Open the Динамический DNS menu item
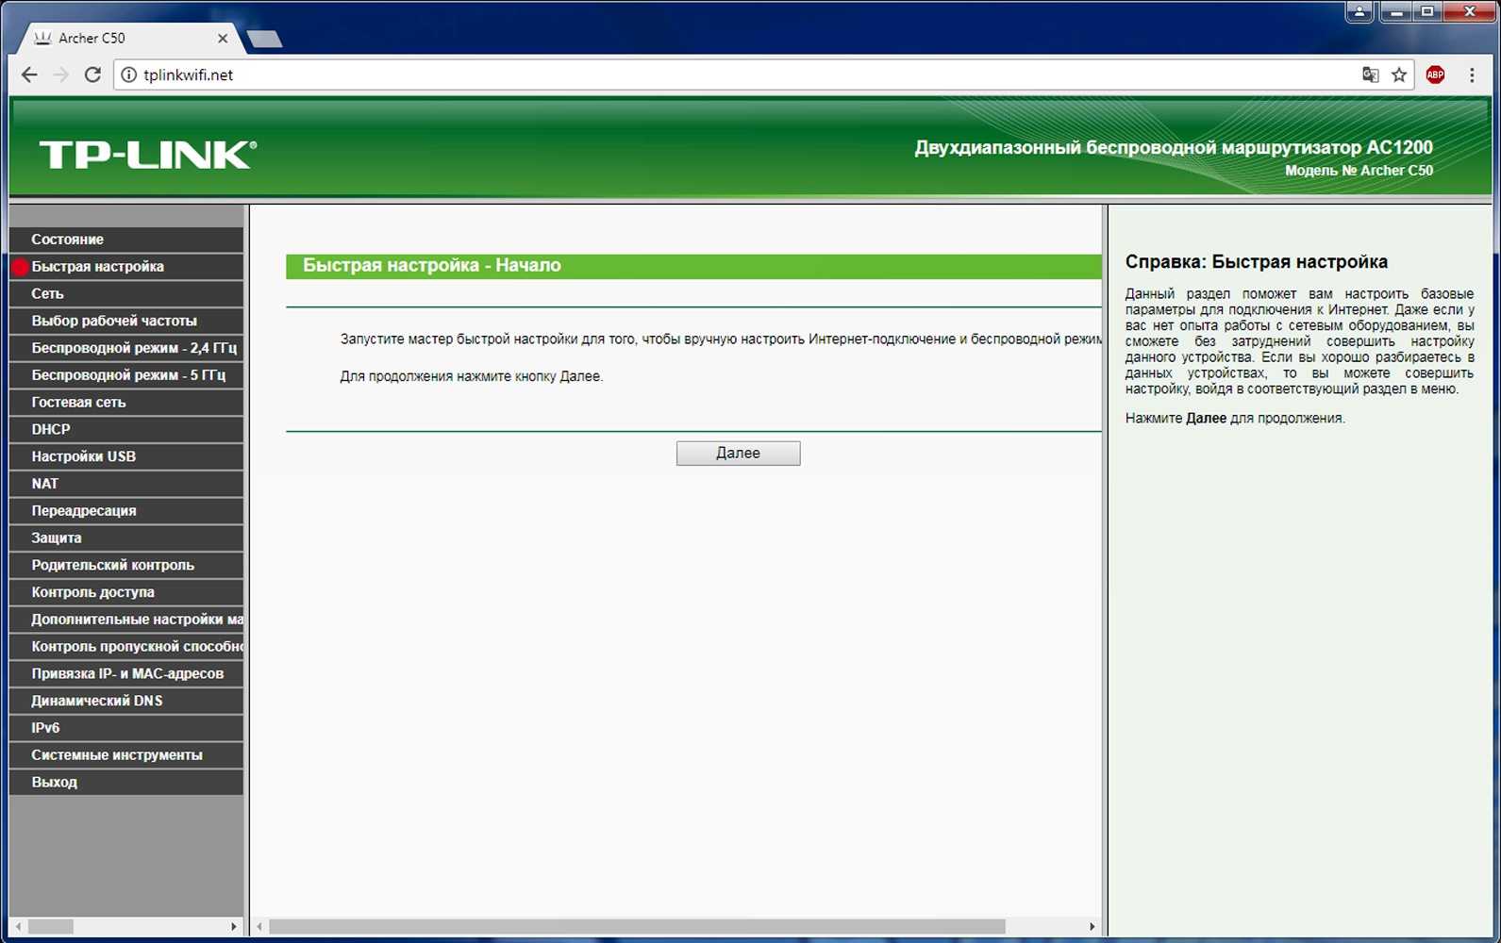Screen dimensions: 1501x943 (x=126, y=702)
